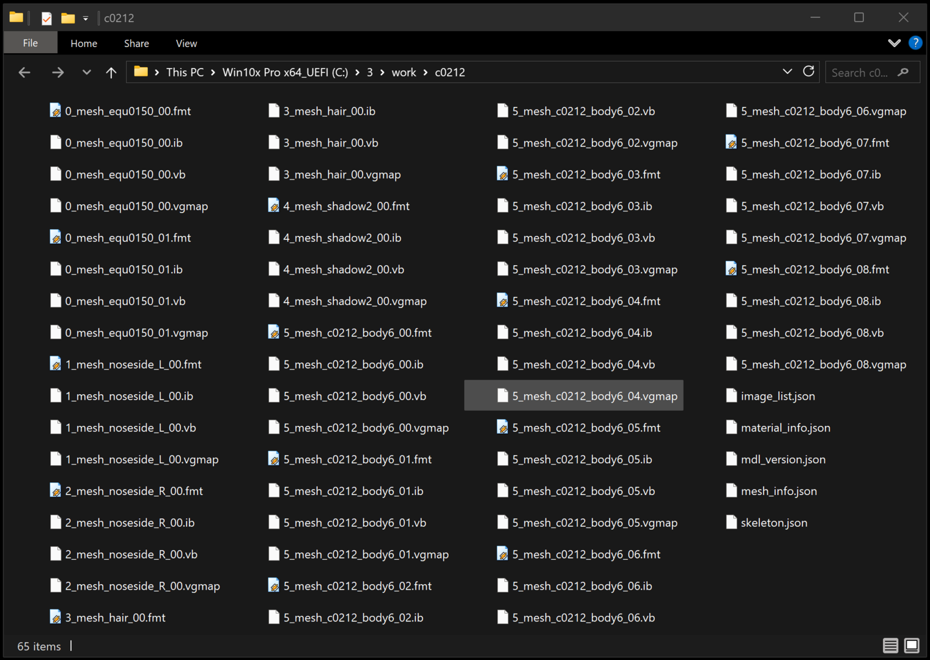Click the Forward navigation arrow
The image size is (930, 660).
(57, 73)
